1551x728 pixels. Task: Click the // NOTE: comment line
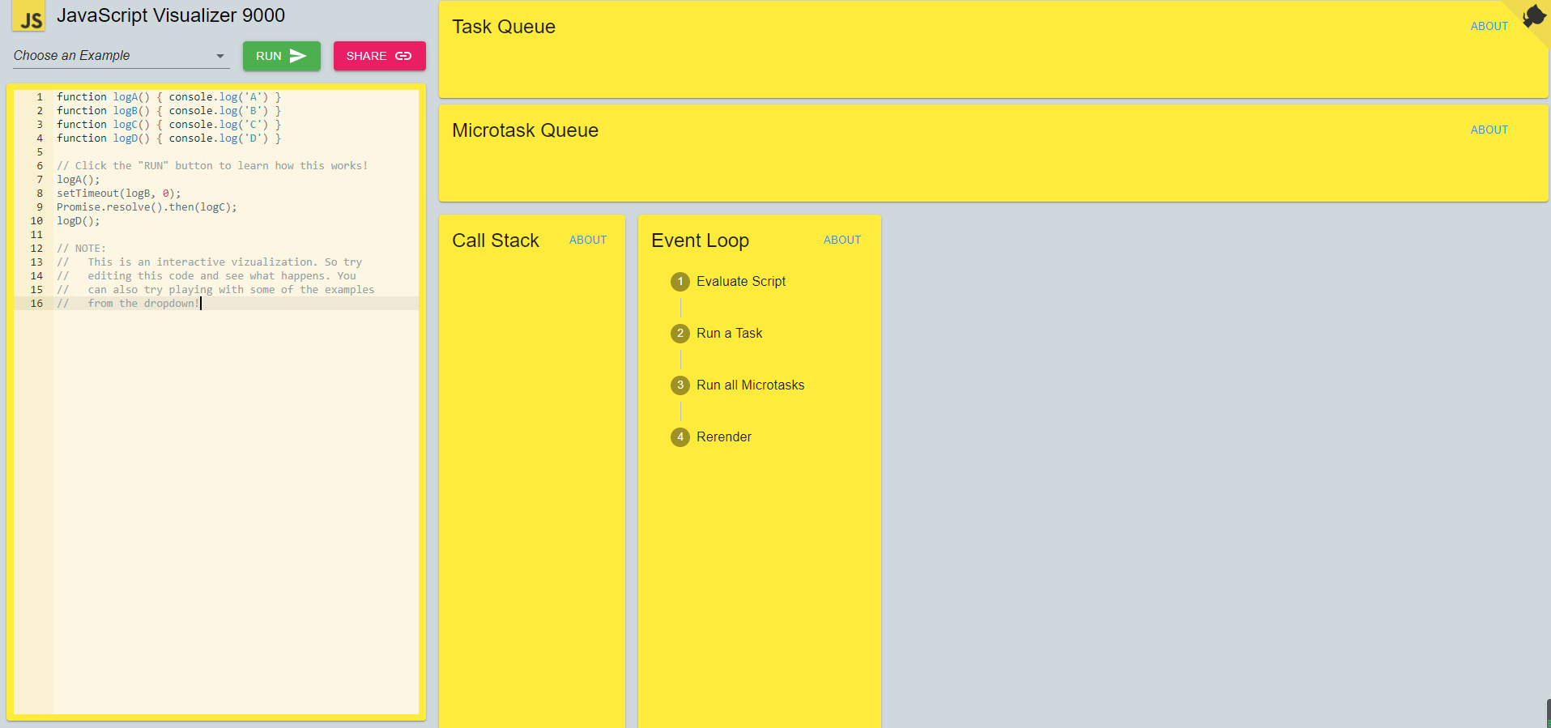click(81, 249)
